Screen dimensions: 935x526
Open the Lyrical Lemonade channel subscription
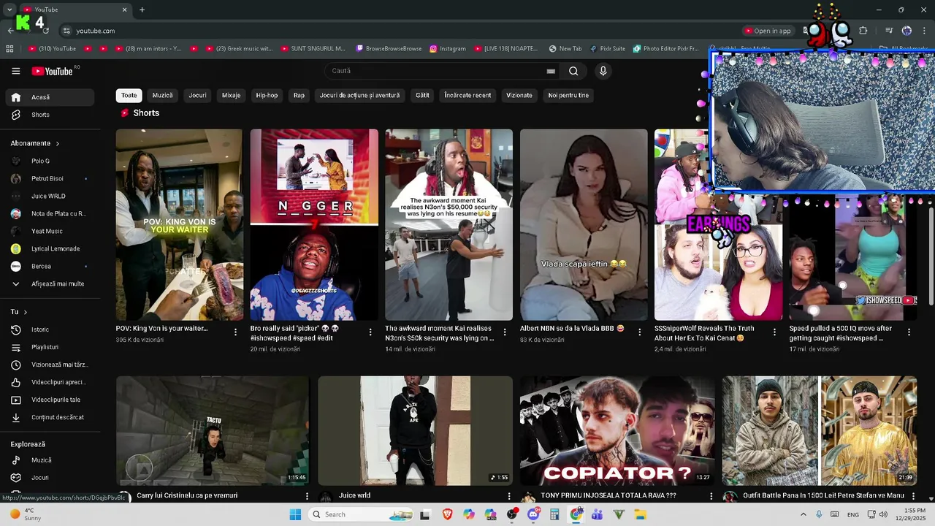click(x=50, y=248)
